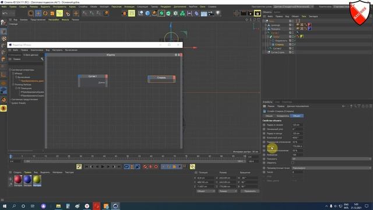373x210 pixels.
Task: Toggle animation dot next to Start Radius
Action: click(x=264, y=125)
